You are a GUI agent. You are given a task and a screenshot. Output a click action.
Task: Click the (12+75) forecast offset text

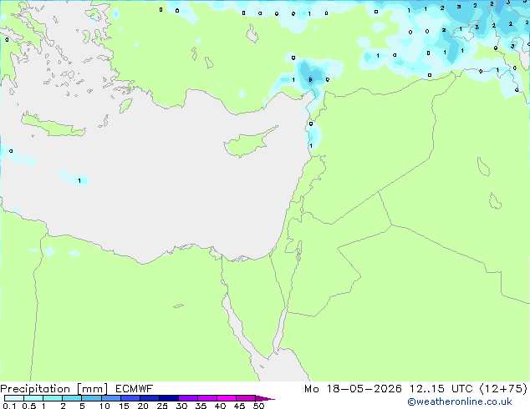[x=503, y=389]
